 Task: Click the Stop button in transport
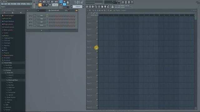tap(47, 5)
